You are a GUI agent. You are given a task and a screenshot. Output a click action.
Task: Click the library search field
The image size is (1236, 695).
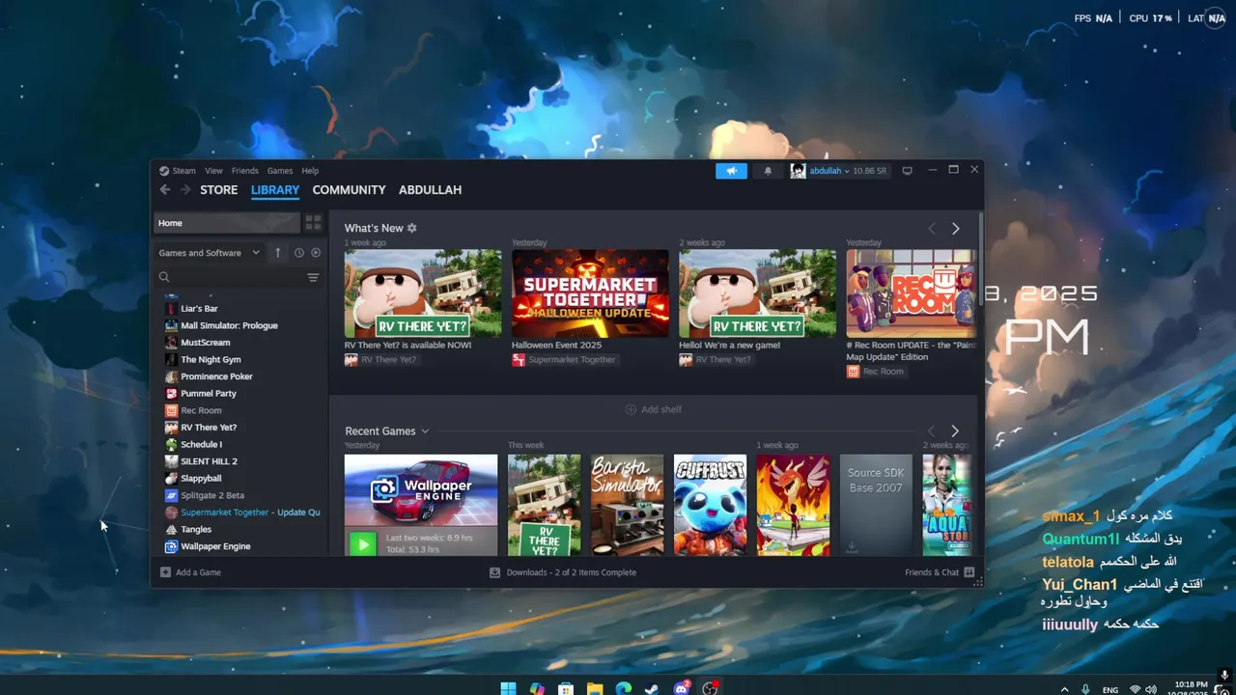pyautogui.click(x=230, y=277)
